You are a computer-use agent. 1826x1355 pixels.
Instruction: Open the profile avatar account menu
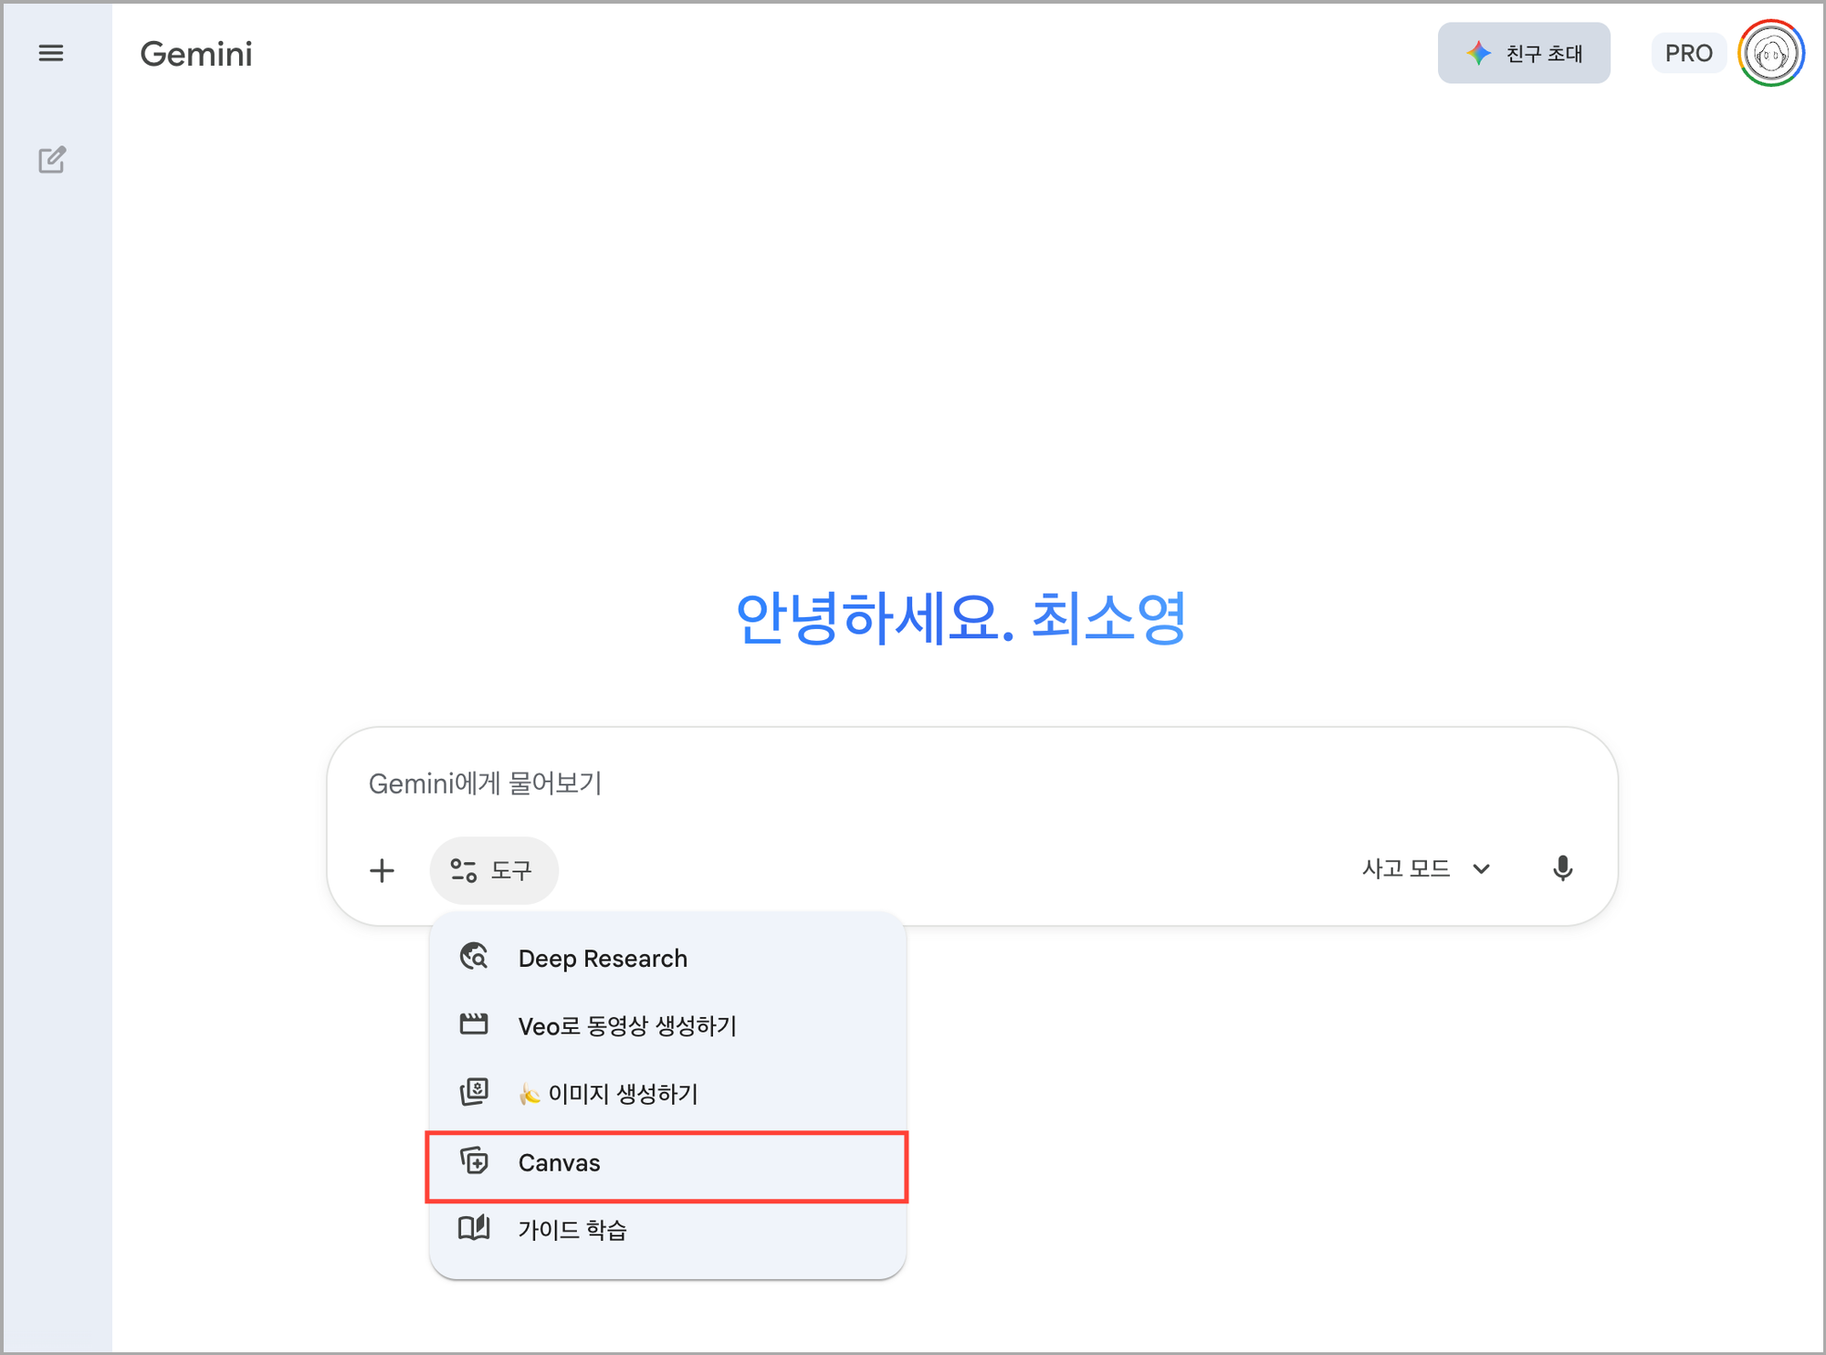click(x=1770, y=54)
